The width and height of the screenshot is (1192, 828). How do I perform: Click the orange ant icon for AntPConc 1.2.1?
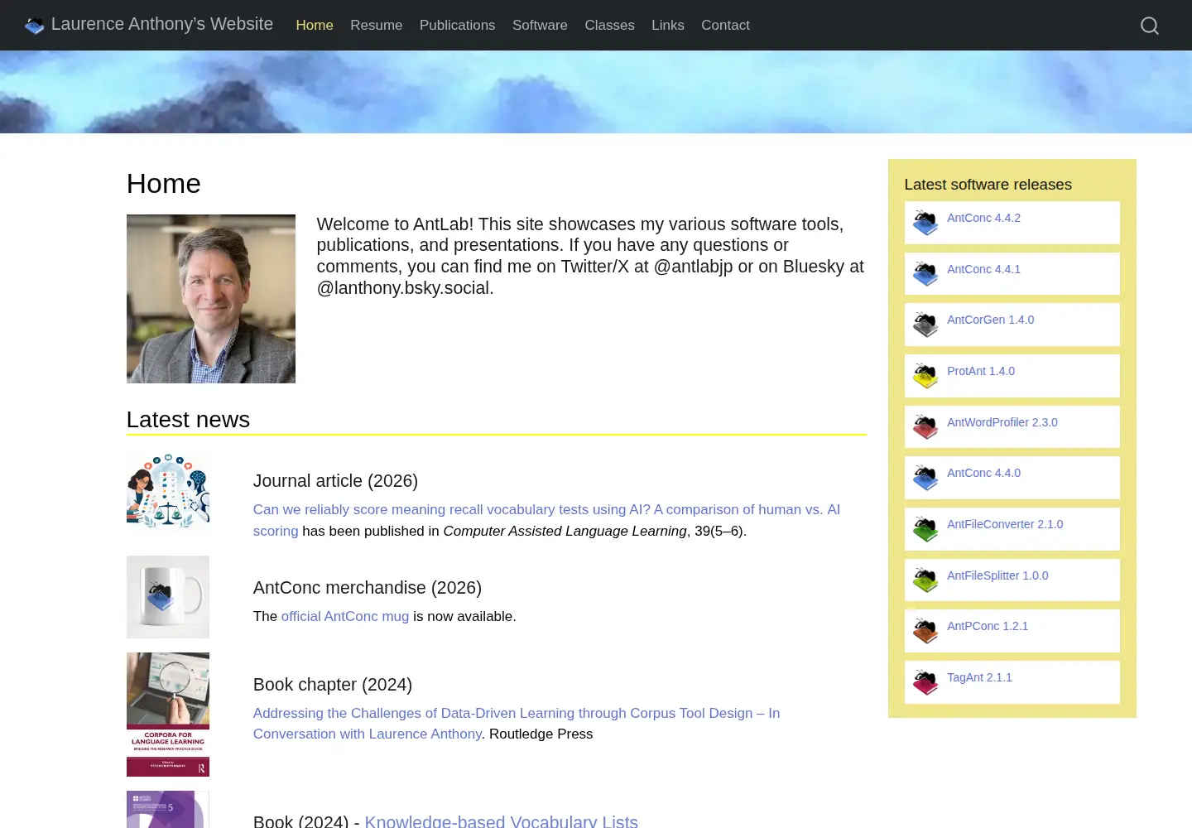[x=925, y=631]
